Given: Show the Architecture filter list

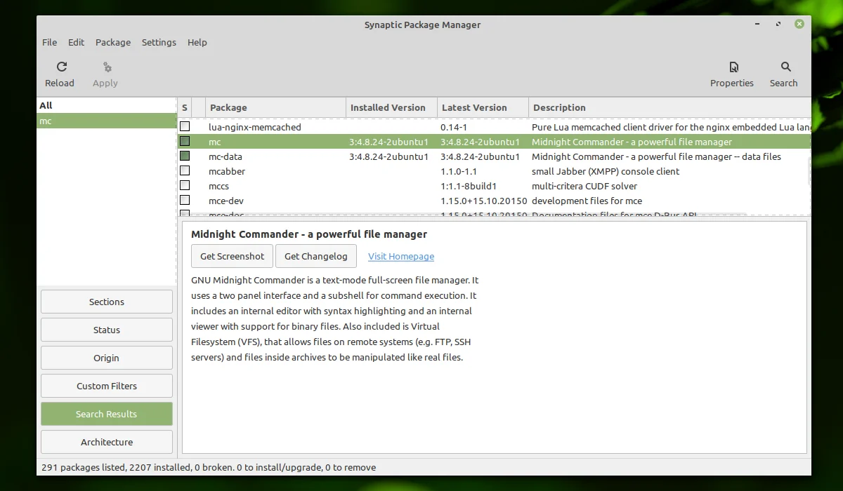Looking at the screenshot, I should (x=107, y=442).
